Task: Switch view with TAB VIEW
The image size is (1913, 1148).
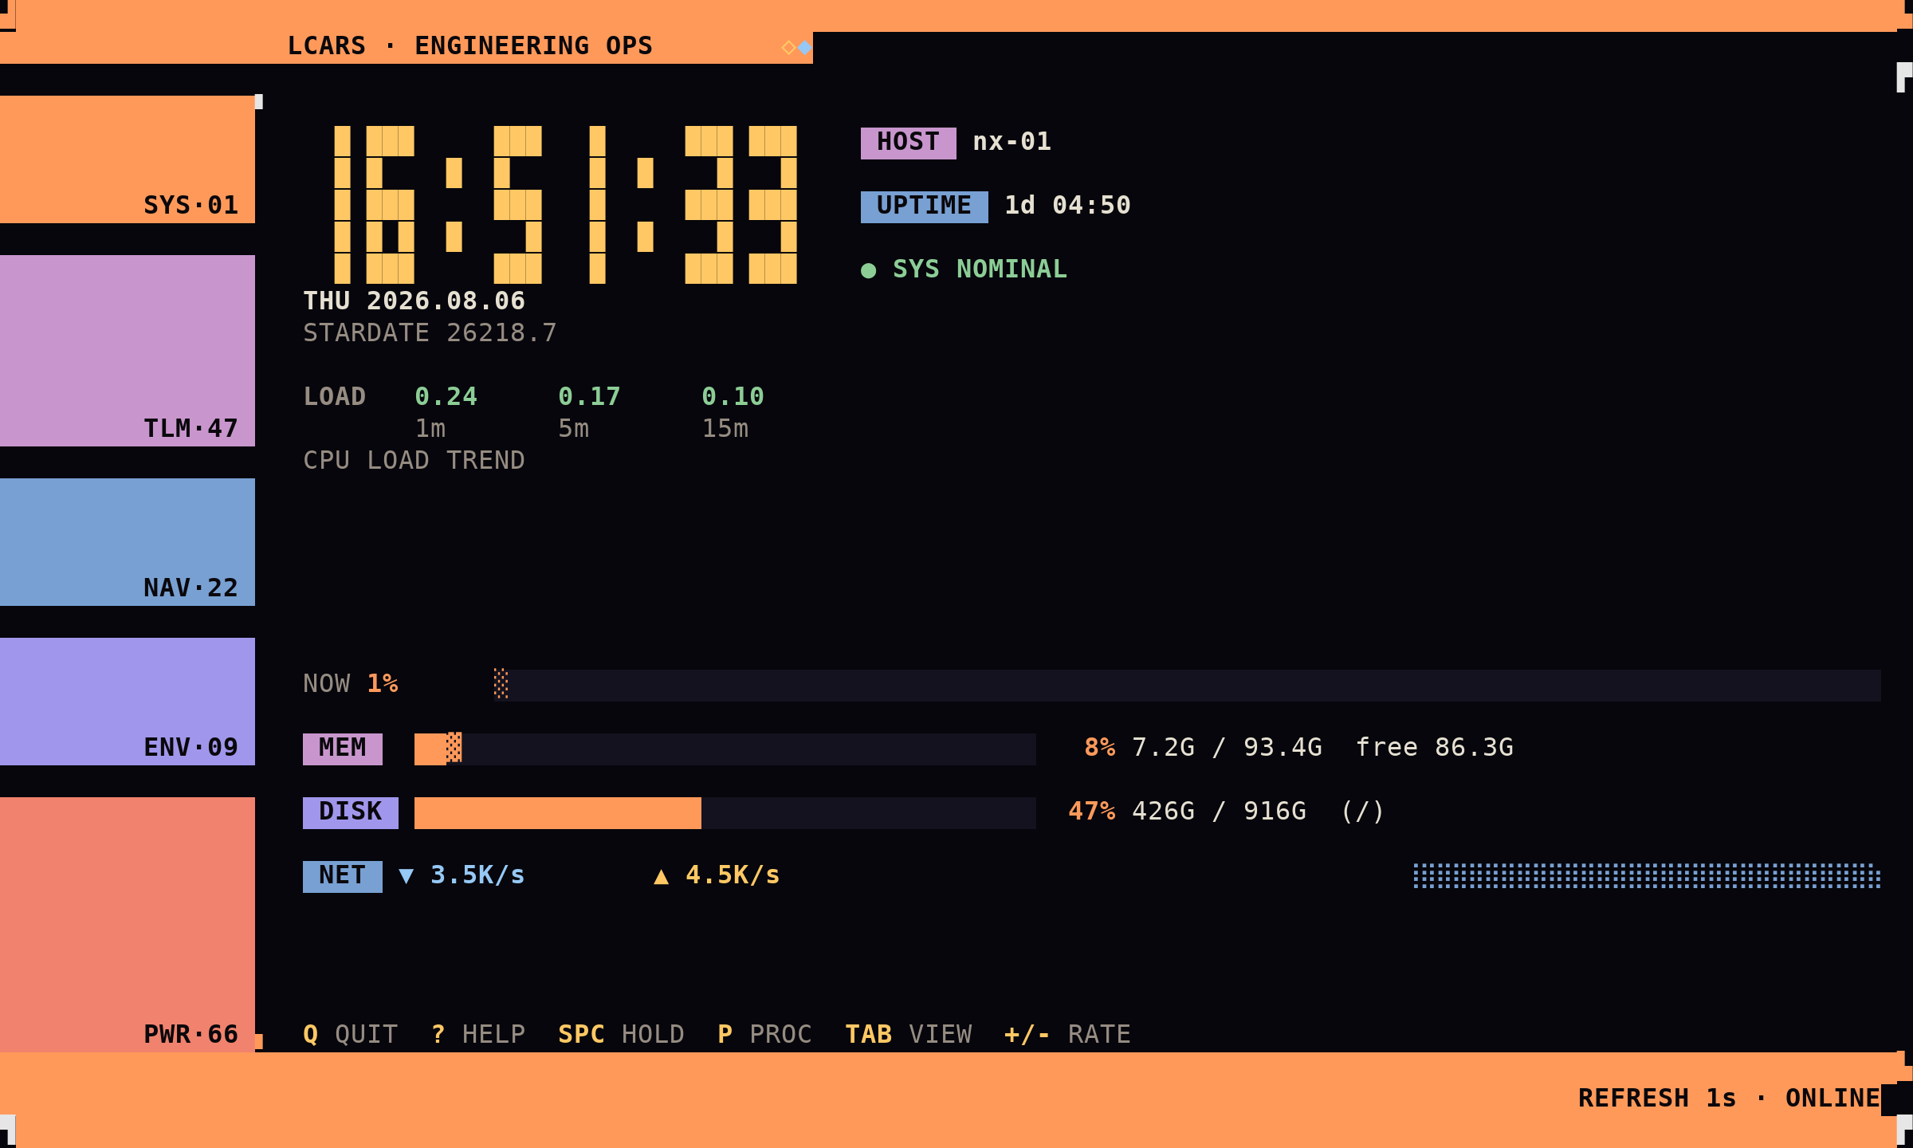Action: [909, 1035]
